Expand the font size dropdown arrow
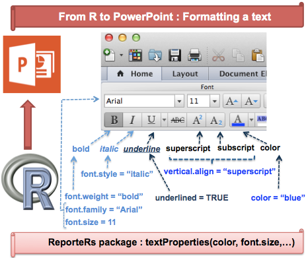The image size is (306, 258). pos(214,101)
